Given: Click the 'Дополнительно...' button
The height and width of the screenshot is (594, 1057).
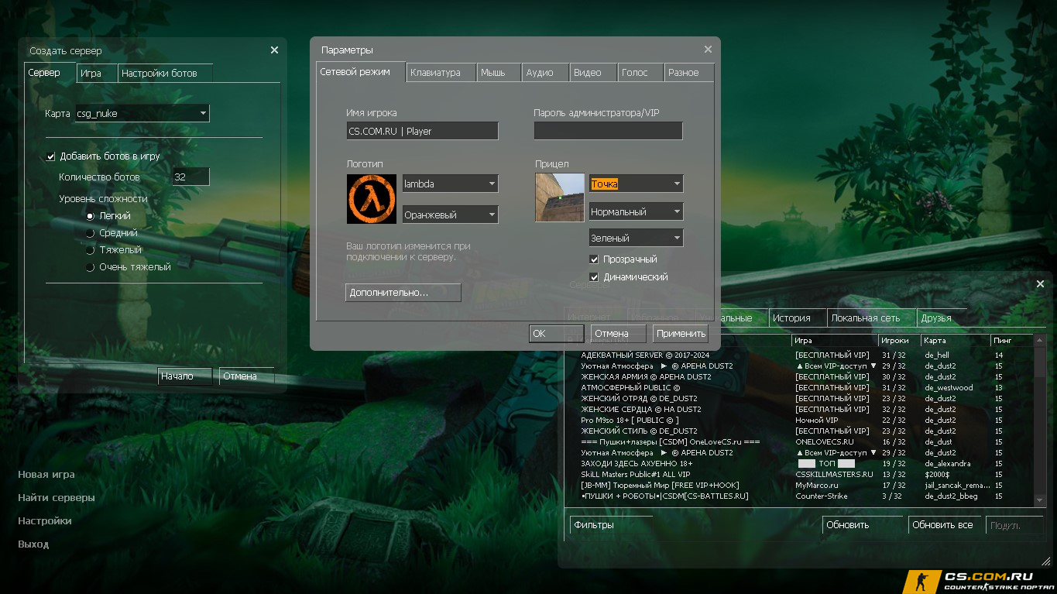Looking at the screenshot, I should point(403,293).
